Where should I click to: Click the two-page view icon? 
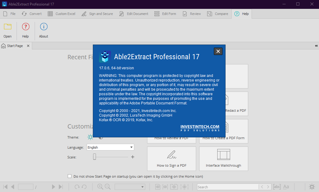[174, 187]
